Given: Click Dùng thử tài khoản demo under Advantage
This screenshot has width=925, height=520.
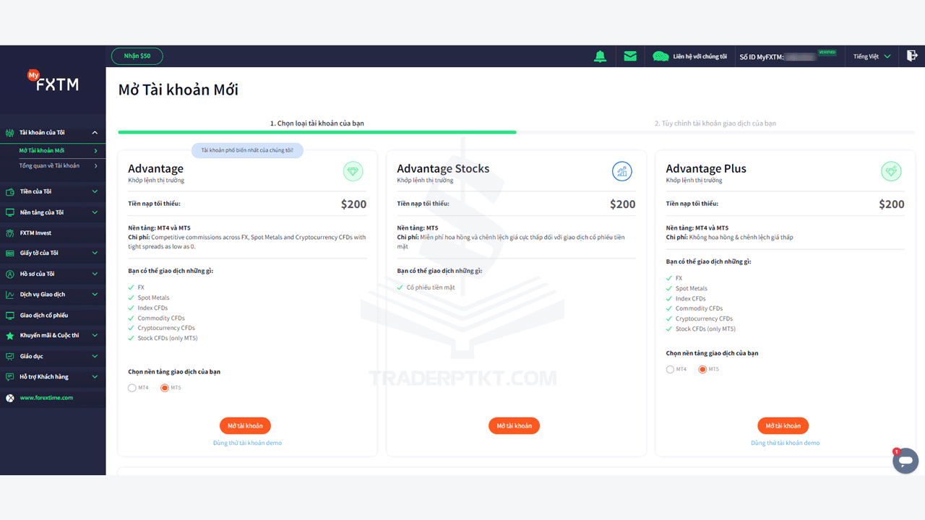Looking at the screenshot, I should 247,443.
